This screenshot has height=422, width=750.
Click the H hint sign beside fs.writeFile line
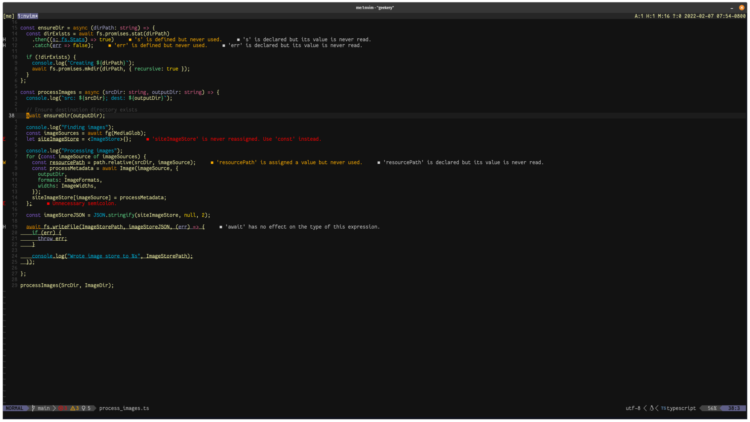click(x=4, y=227)
